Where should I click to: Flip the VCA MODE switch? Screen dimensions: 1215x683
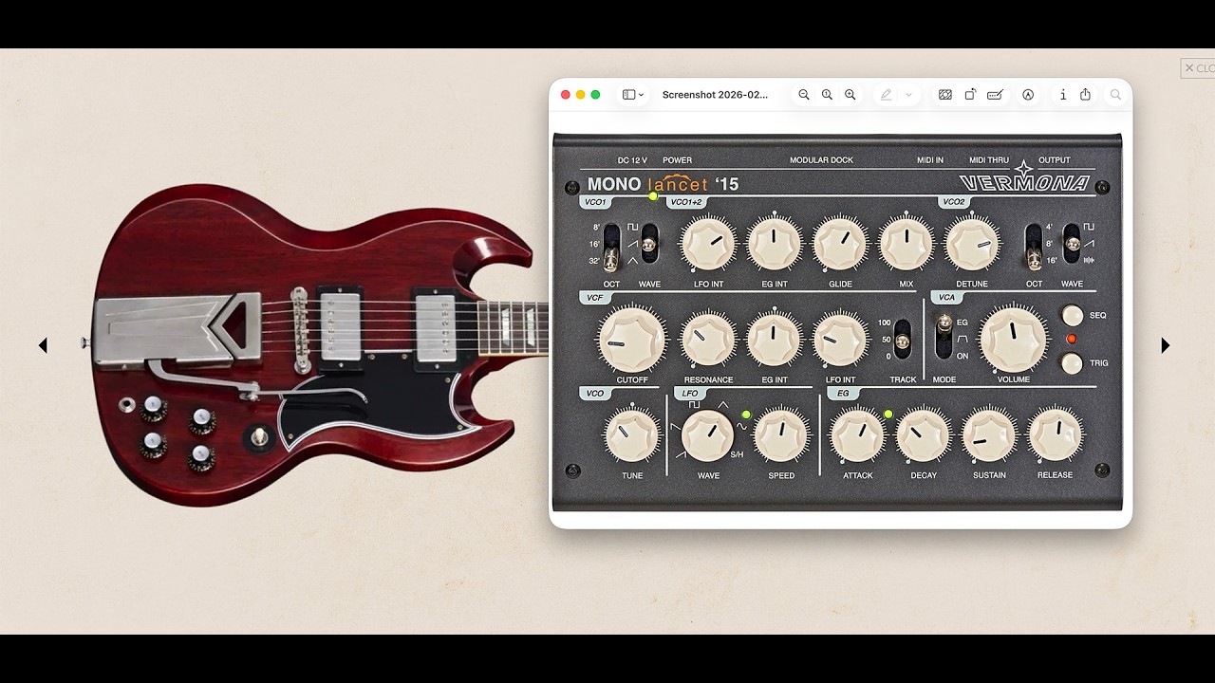pyautogui.click(x=944, y=338)
